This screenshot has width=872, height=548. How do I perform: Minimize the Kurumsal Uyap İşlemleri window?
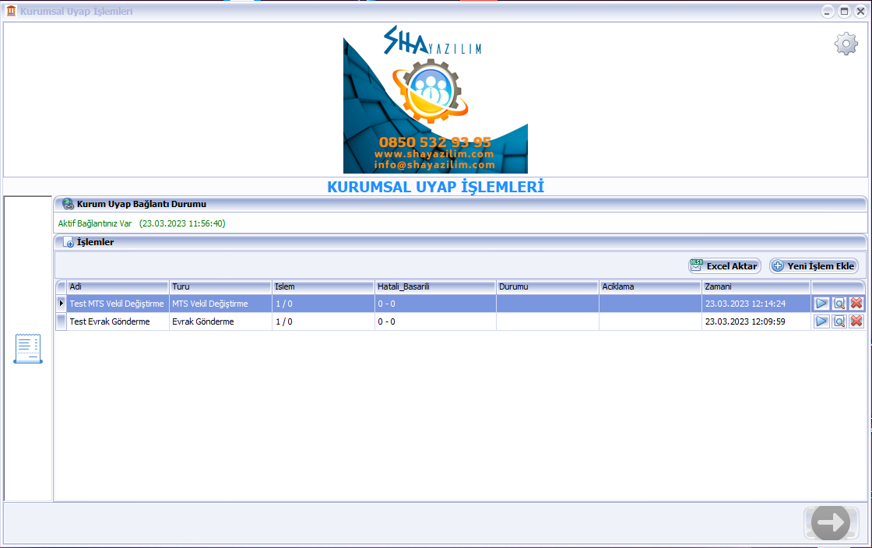(827, 11)
